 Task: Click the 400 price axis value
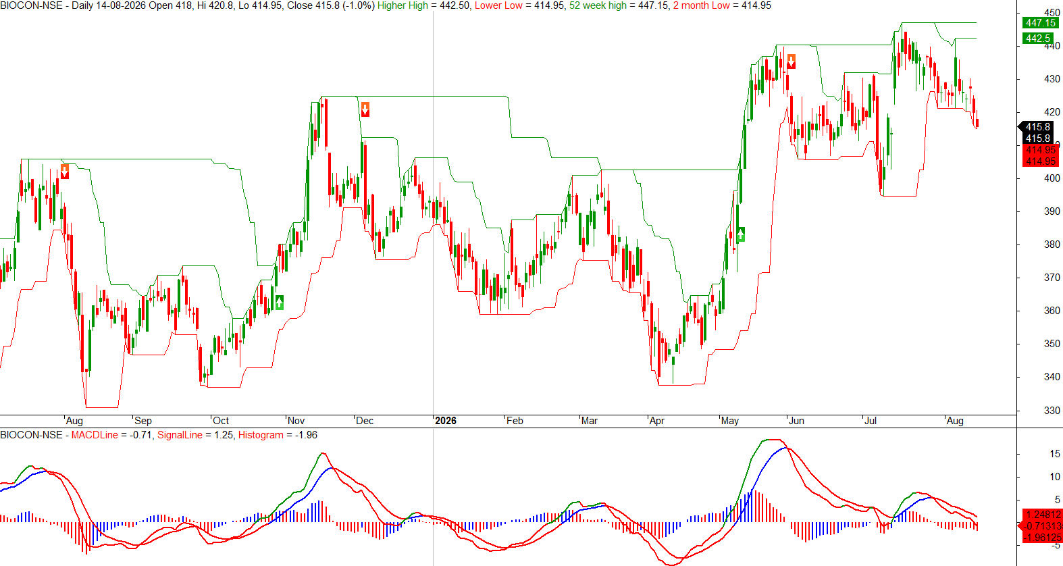coord(1052,178)
